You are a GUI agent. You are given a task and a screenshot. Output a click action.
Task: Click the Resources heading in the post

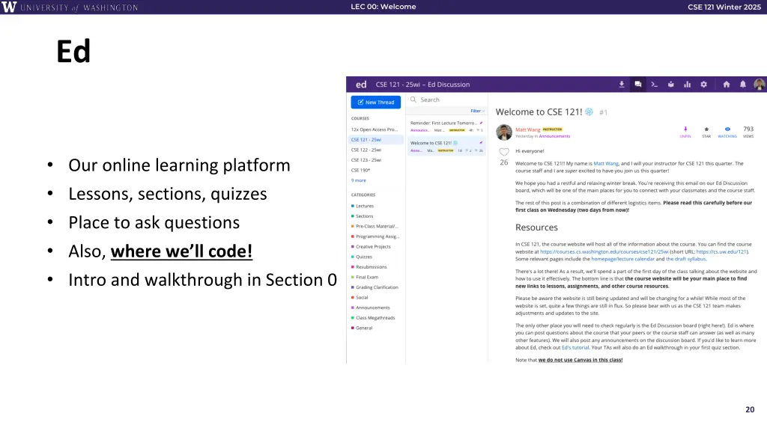coord(536,227)
